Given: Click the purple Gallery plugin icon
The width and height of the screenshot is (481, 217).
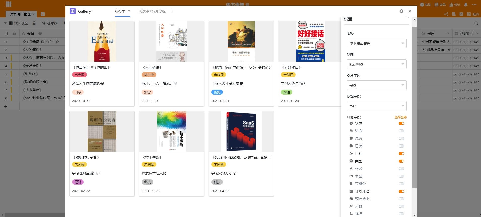Looking at the screenshot, I should [73, 11].
